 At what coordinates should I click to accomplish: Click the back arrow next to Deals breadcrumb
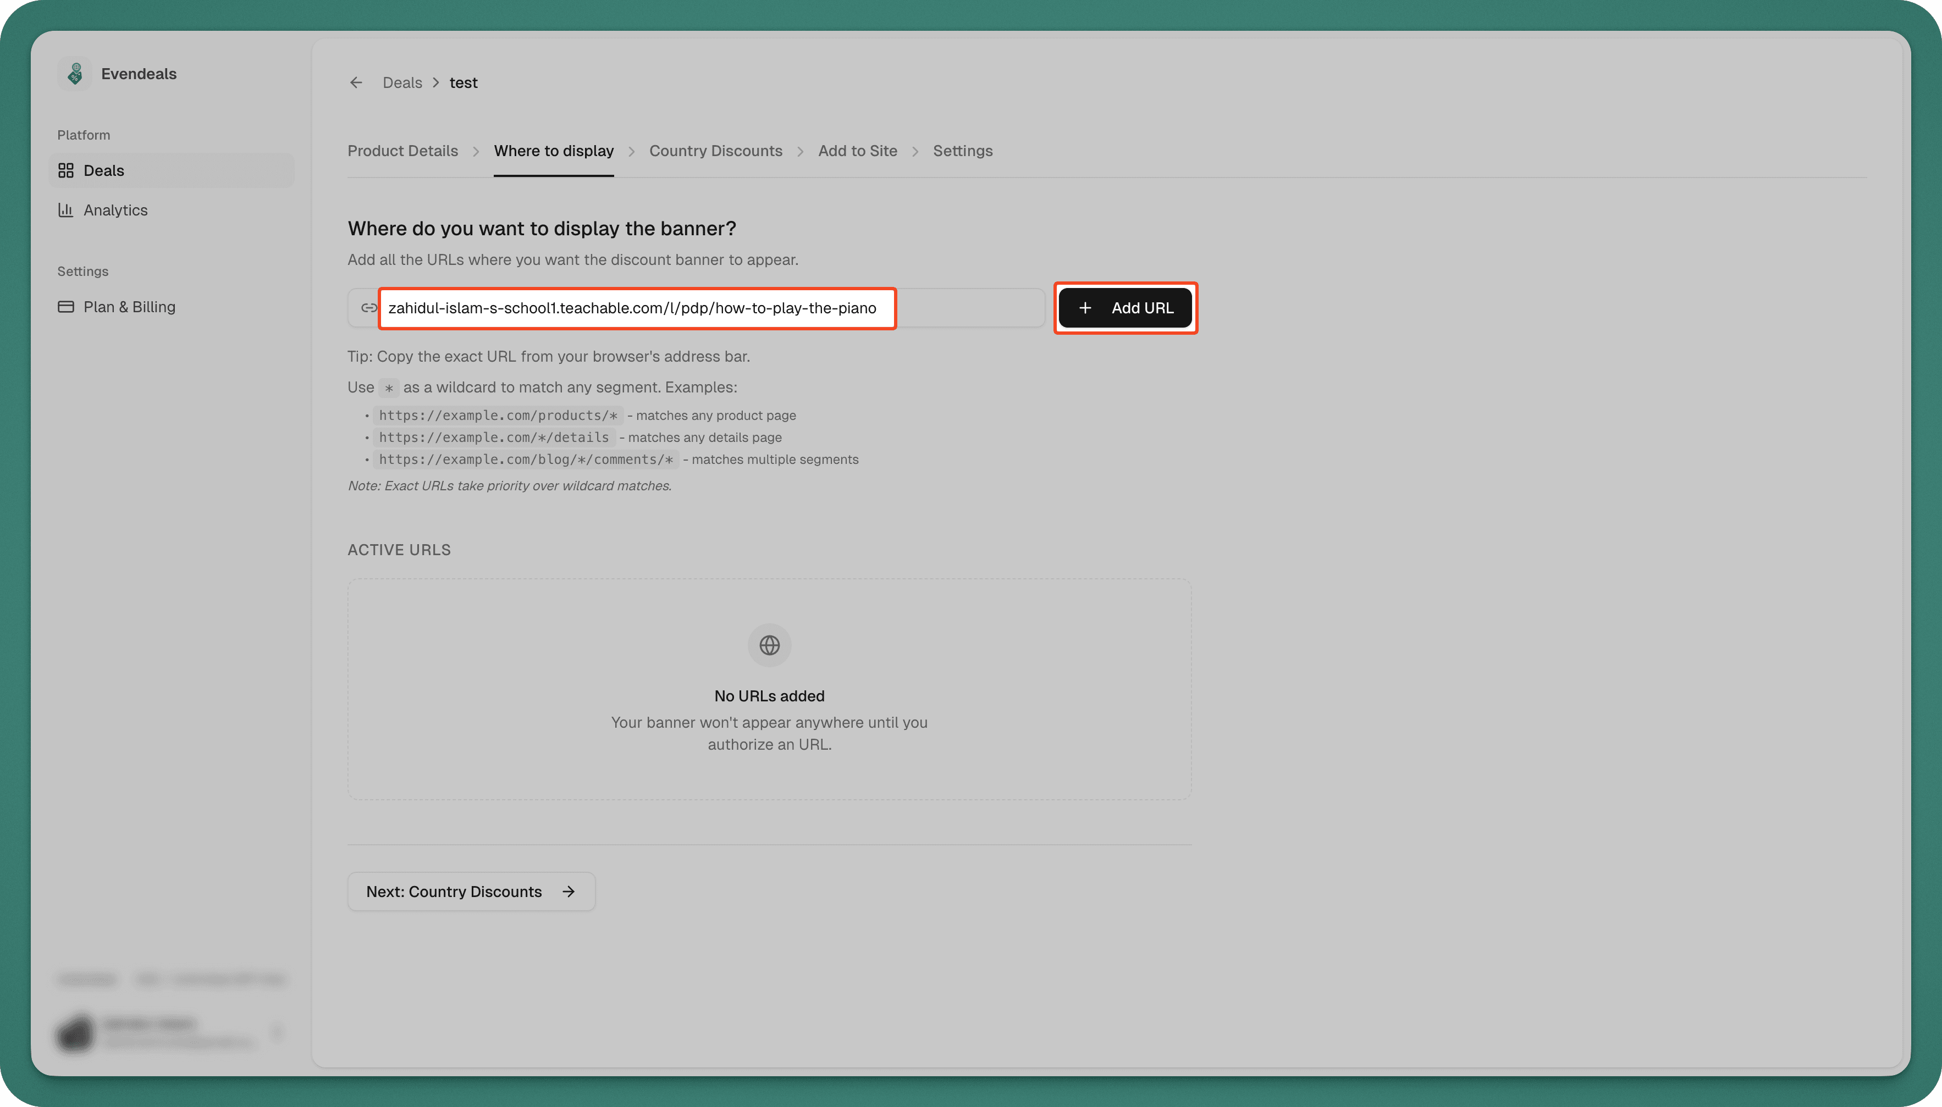click(x=356, y=82)
